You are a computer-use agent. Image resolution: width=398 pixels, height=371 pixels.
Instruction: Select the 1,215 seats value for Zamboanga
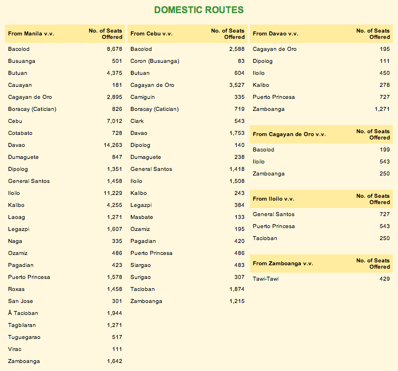[237, 301]
